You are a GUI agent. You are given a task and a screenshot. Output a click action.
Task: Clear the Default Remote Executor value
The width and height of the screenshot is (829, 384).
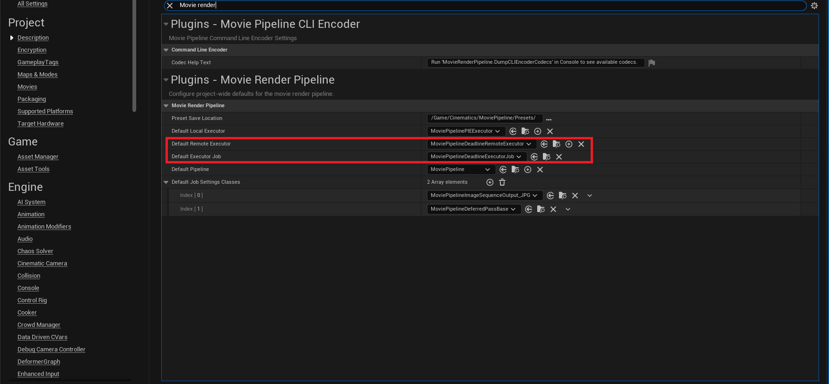(x=581, y=144)
